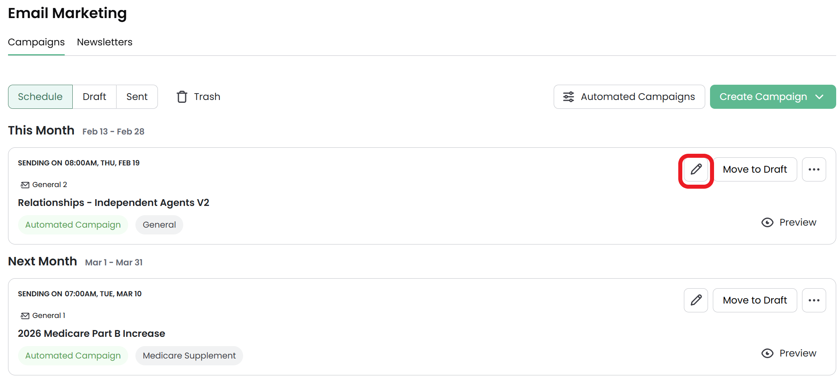Viewport: 839px width, 381px height.
Task: Open the Newsletters tab
Action: click(x=104, y=42)
